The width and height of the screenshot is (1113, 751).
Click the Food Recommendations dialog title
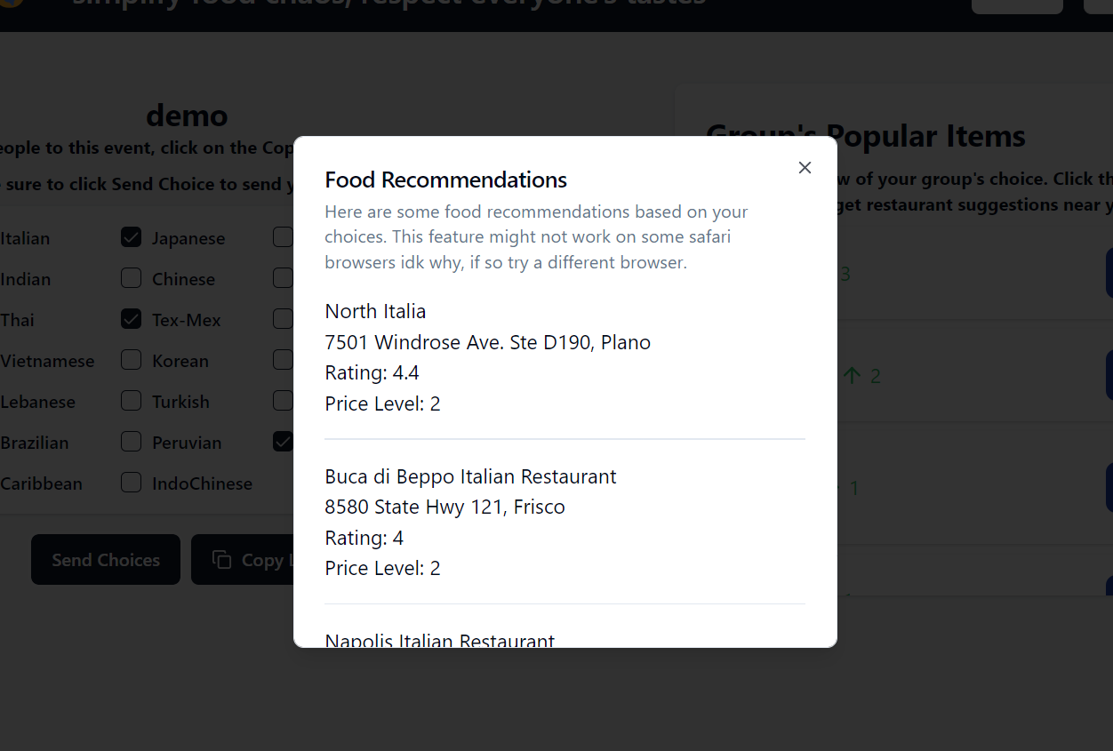tap(446, 180)
